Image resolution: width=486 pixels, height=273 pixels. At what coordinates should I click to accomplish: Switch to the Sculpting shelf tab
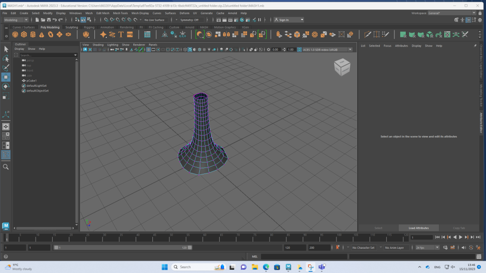[x=72, y=27]
